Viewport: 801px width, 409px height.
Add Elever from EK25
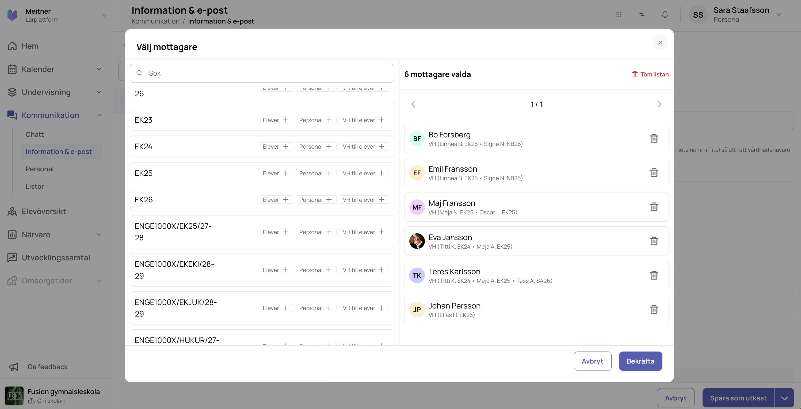coord(276,173)
